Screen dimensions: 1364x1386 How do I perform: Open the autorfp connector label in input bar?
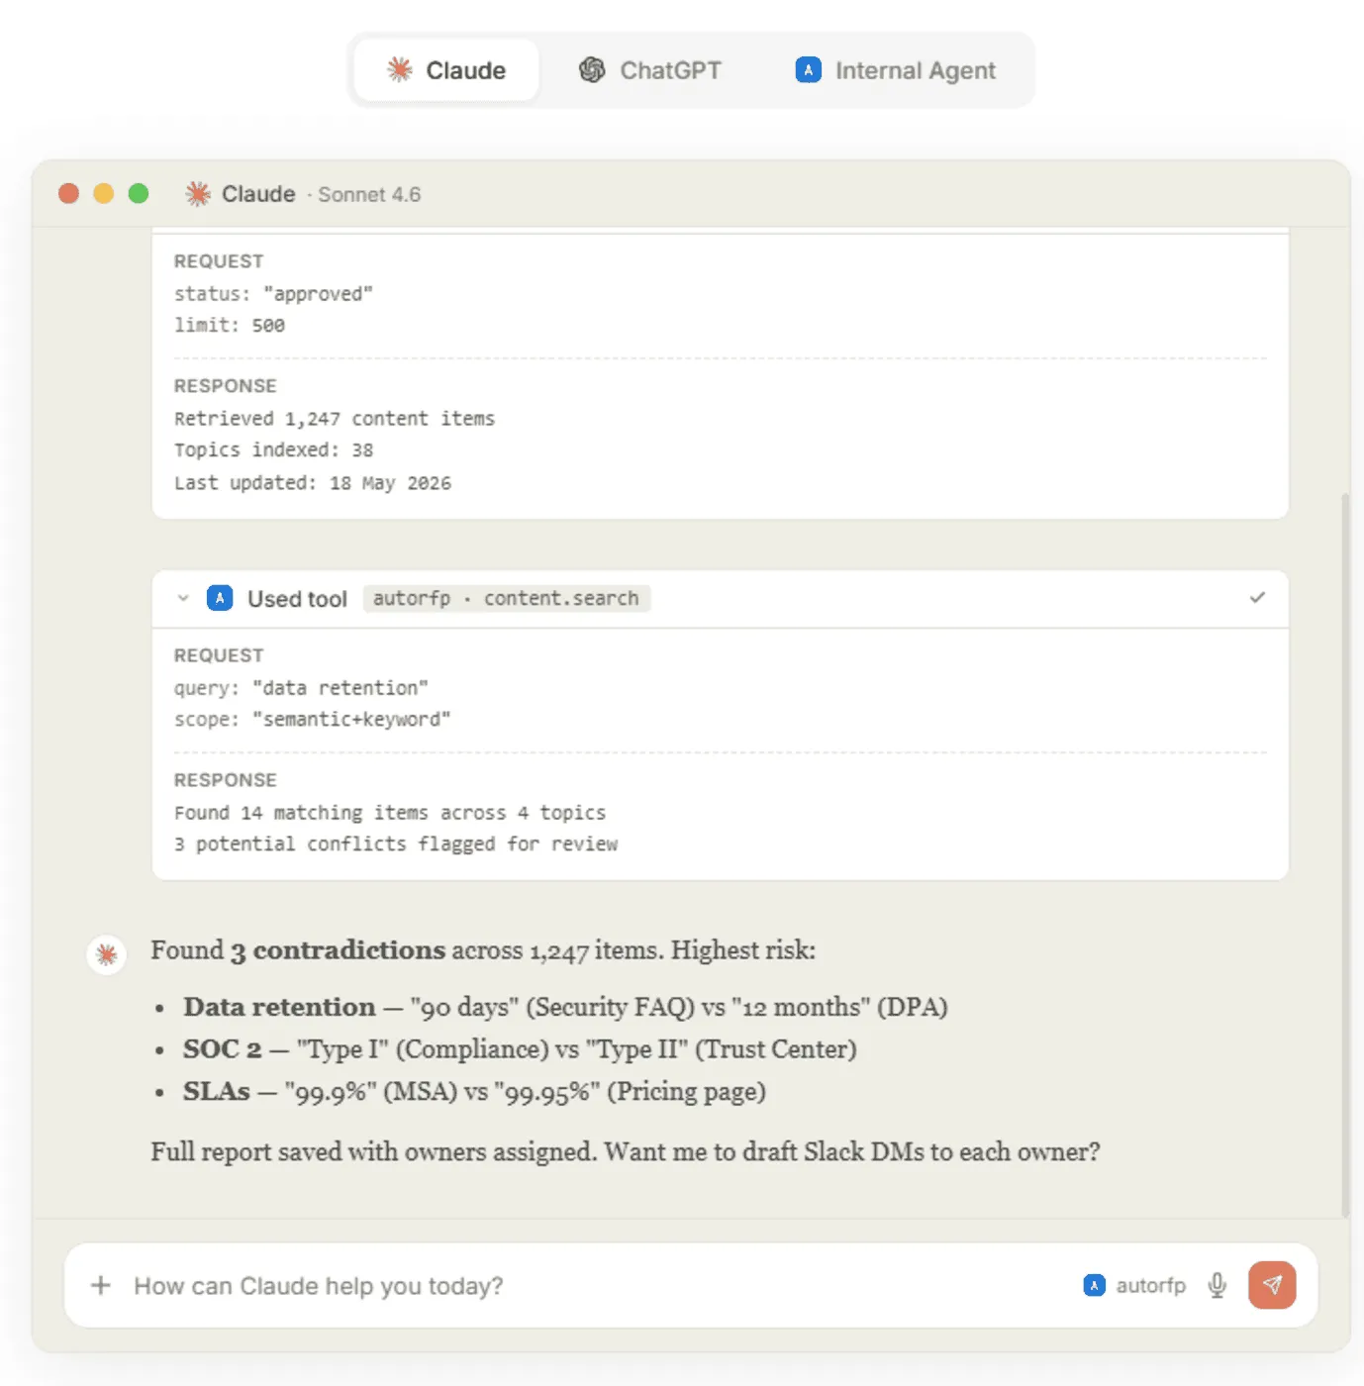(1151, 1285)
